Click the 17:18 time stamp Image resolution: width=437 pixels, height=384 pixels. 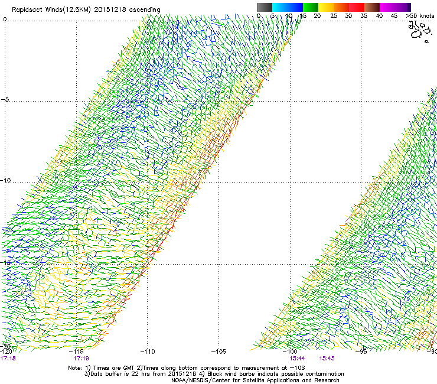pyautogui.click(x=8, y=359)
